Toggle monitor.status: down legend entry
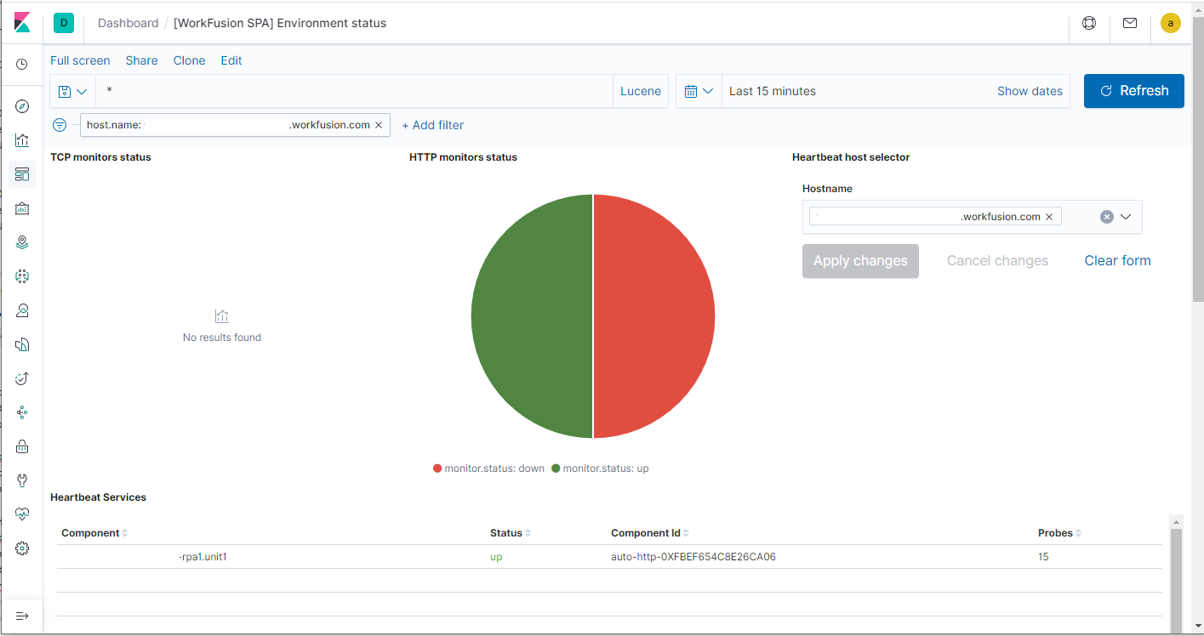Image resolution: width=1204 pixels, height=636 pixels. (488, 468)
